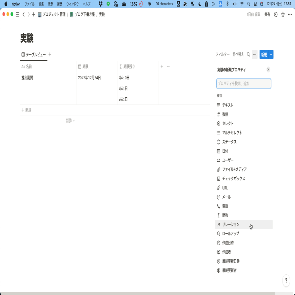Viewport: 295px width, 295px height.
Task: Click the プロパティを検索 input field
Action: pyautogui.click(x=244, y=83)
